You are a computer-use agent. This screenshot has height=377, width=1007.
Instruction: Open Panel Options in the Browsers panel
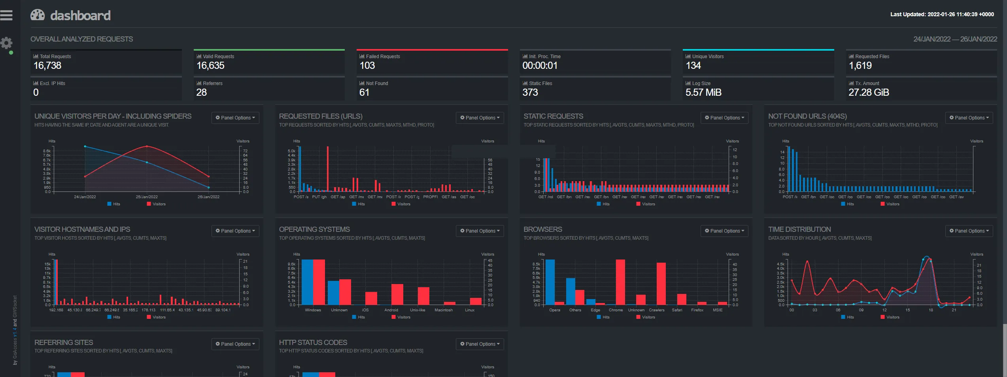pos(724,231)
